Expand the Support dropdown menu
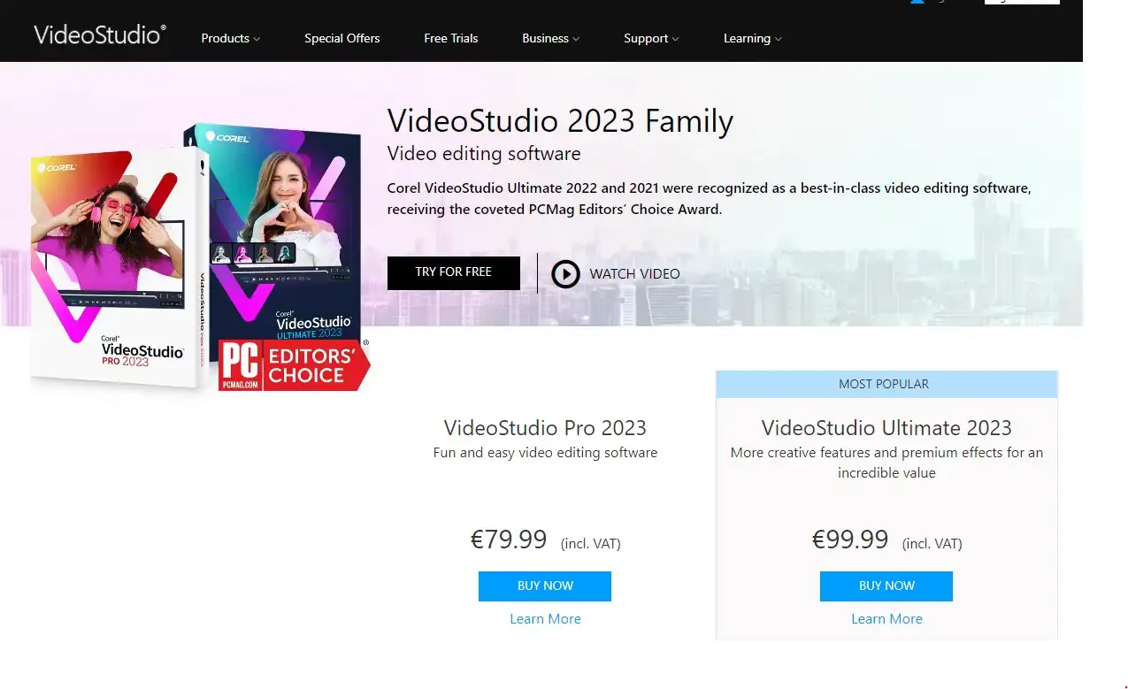Viewport: 1128px width, 689px height. tap(651, 38)
